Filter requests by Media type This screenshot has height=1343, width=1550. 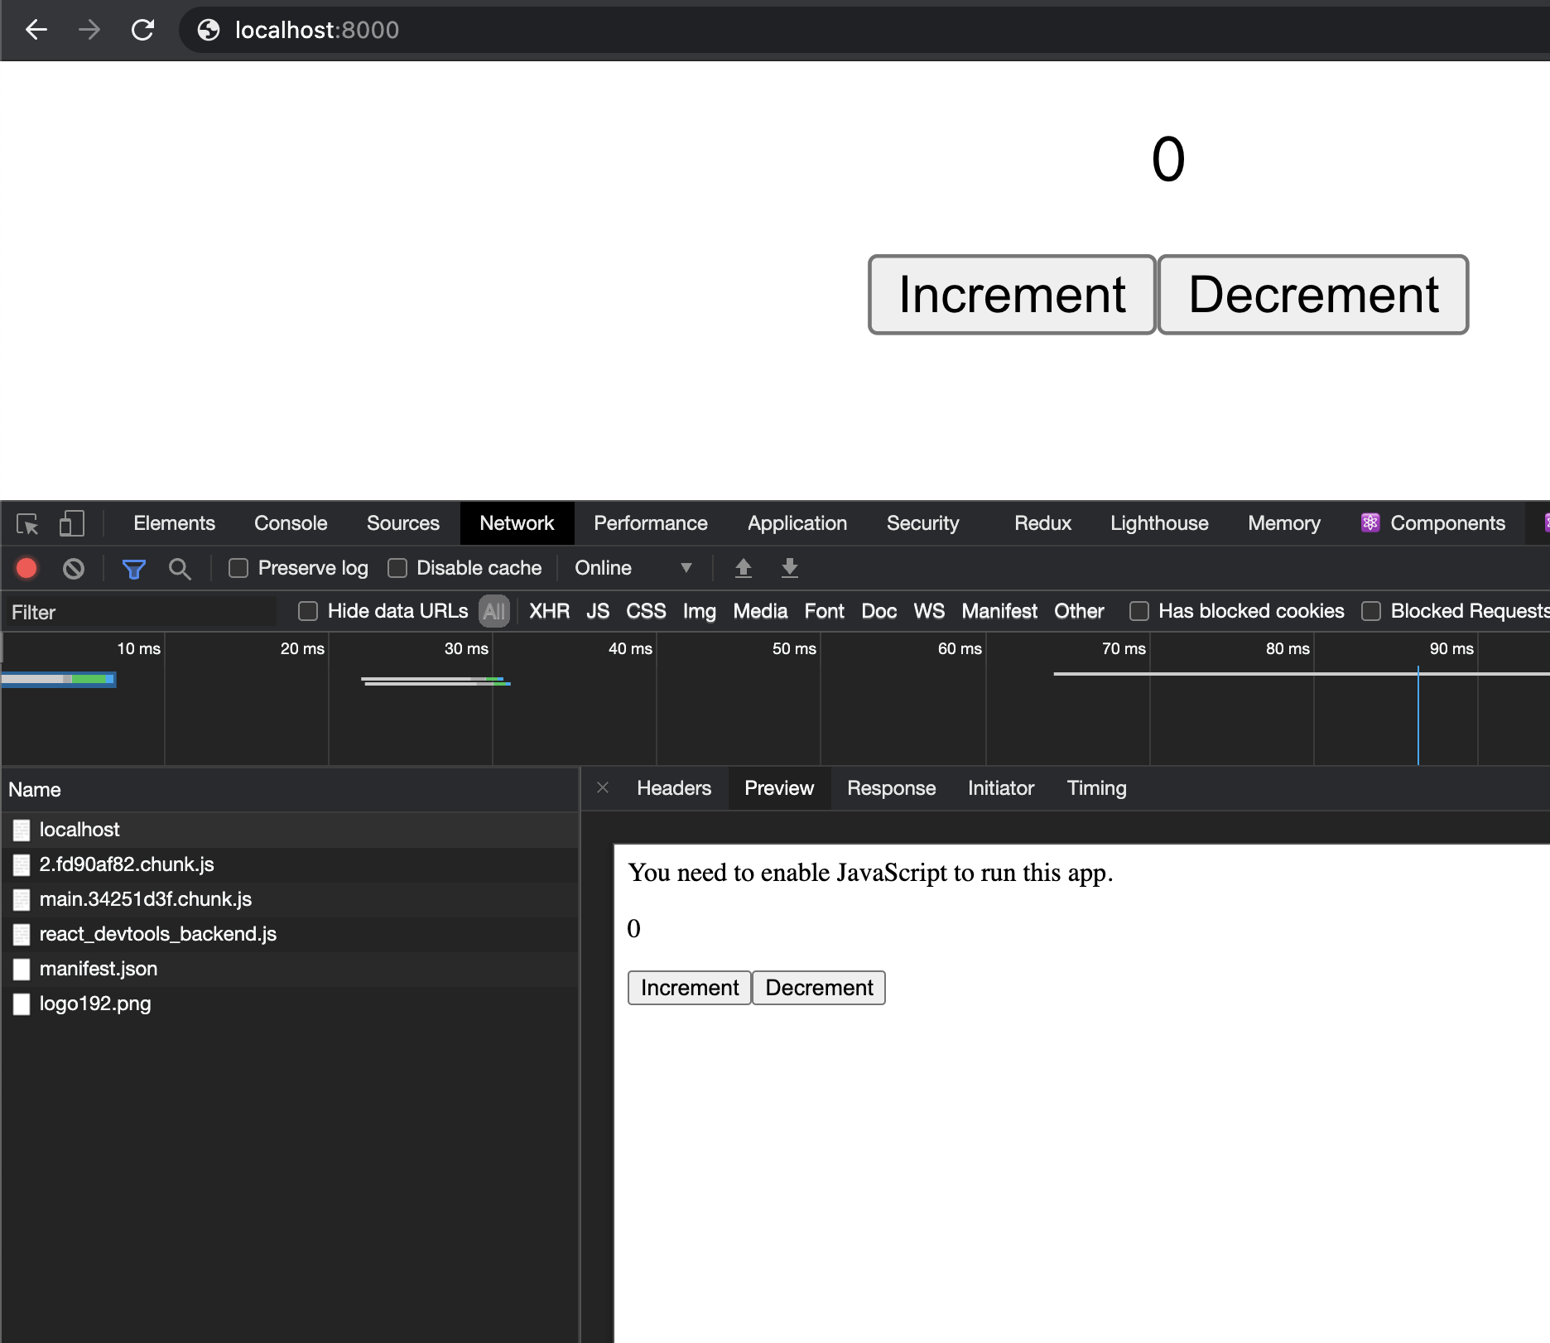(x=760, y=611)
